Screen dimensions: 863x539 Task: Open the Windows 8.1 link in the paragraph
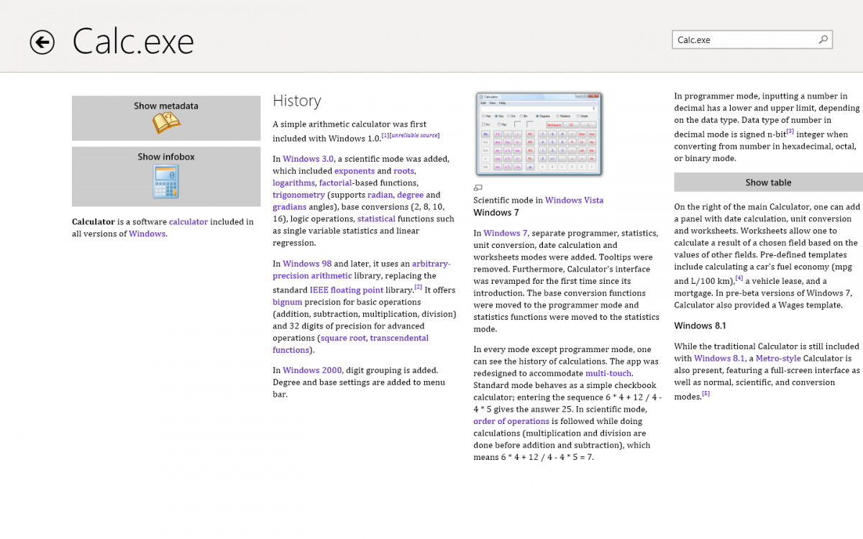[719, 359]
